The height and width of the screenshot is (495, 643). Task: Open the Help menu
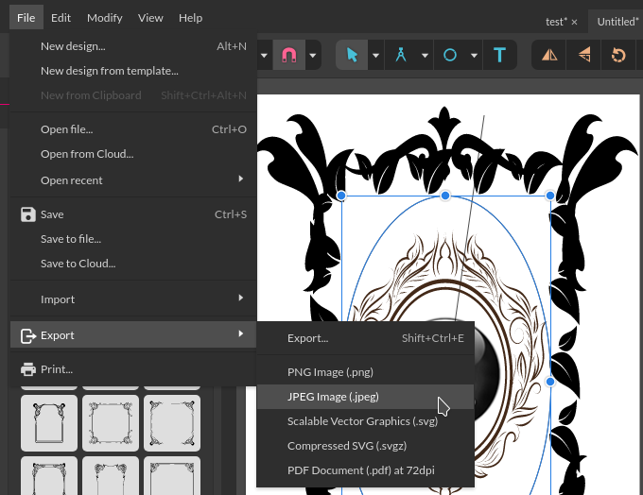[x=190, y=18]
